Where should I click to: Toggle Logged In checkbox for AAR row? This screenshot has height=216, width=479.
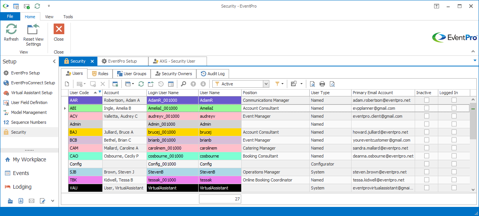(454, 100)
